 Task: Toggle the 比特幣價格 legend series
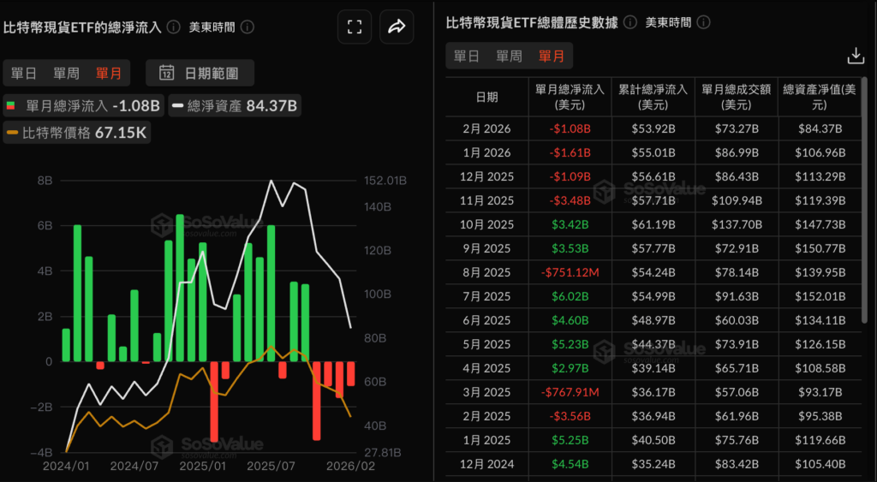[x=77, y=133]
